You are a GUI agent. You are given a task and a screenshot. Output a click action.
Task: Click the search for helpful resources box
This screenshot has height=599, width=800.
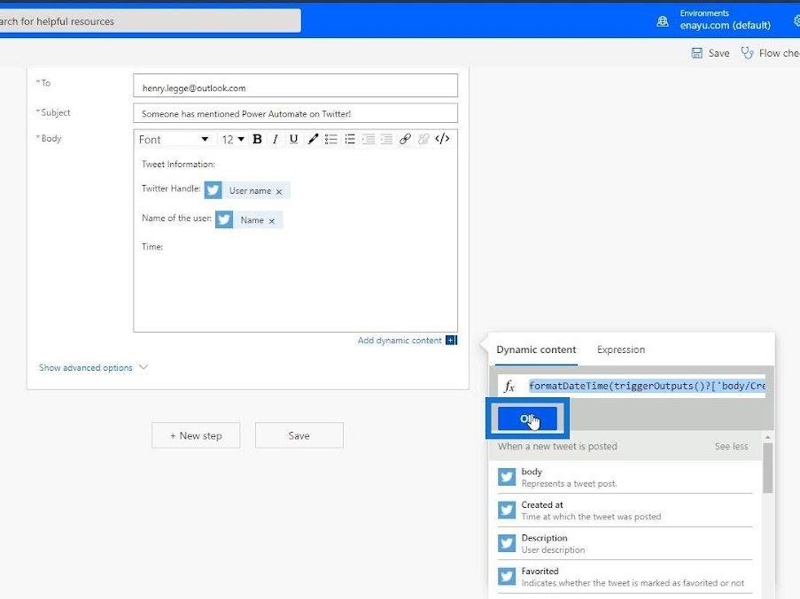coord(150,21)
